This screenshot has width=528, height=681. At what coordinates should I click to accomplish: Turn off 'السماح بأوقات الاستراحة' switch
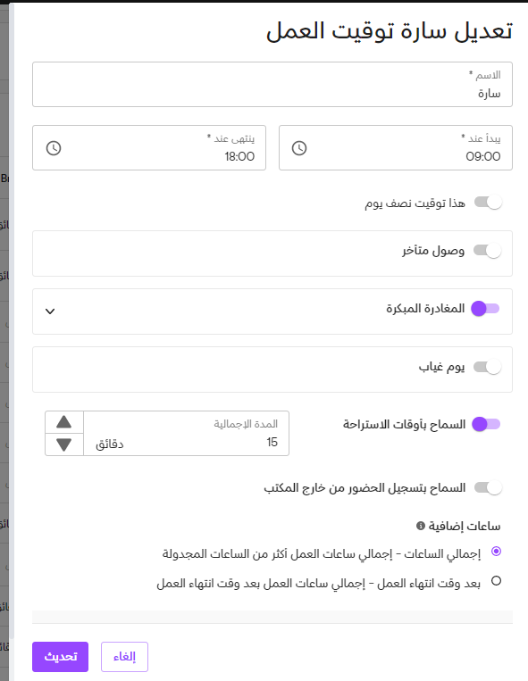[x=486, y=424]
